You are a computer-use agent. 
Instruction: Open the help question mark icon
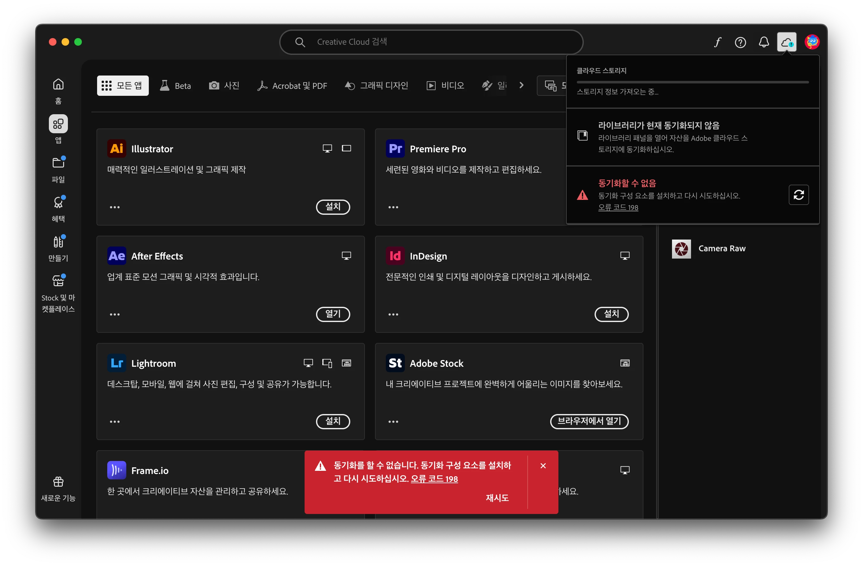click(x=740, y=43)
